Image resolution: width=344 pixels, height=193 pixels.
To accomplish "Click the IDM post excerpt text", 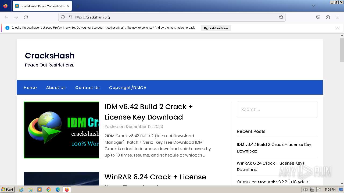I will pyautogui.click(x=158, y=146).
